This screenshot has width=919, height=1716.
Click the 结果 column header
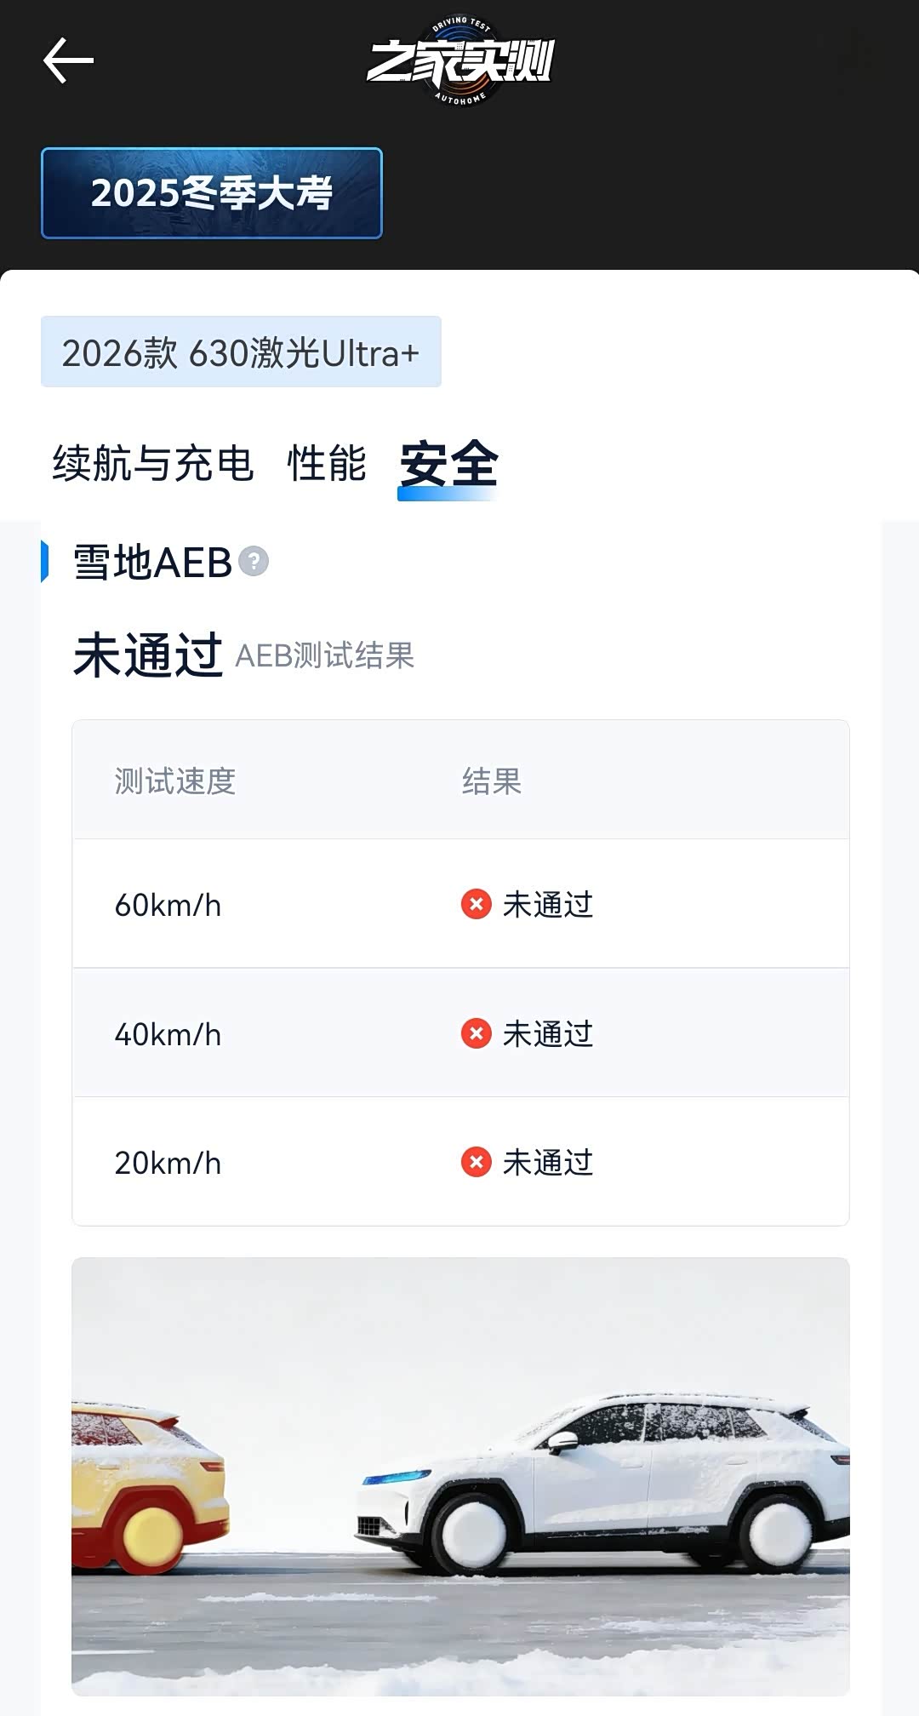point(492,781)
